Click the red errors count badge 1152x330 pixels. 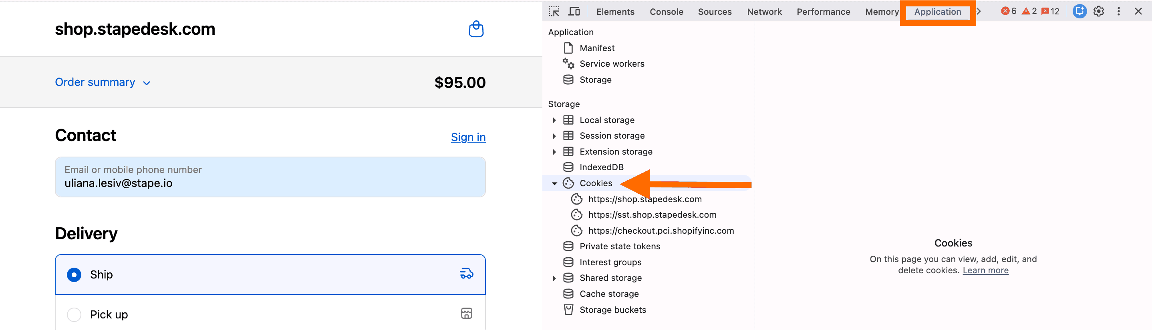(x=1009, y=12)
